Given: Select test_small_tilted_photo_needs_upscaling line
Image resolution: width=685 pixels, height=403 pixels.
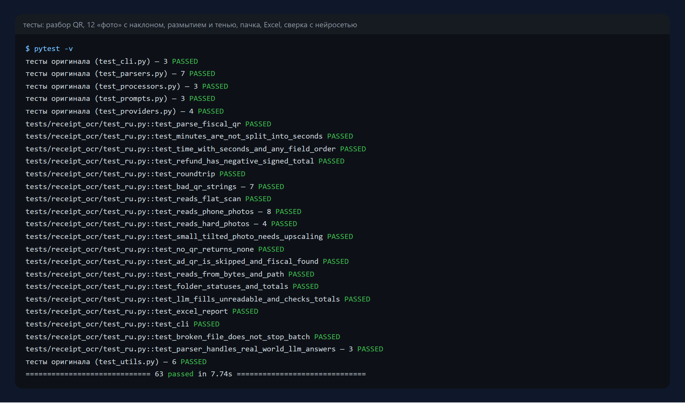Looking at the screenshot, I should click(189, 237).
